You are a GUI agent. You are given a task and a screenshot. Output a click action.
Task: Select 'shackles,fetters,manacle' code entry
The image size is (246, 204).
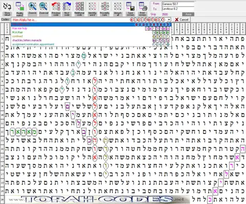[91, 40]
